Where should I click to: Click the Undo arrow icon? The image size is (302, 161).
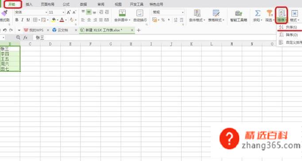(5, 30)
